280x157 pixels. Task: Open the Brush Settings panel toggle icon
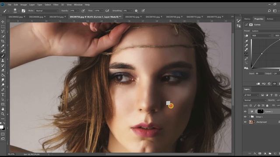tap(23, 11)
